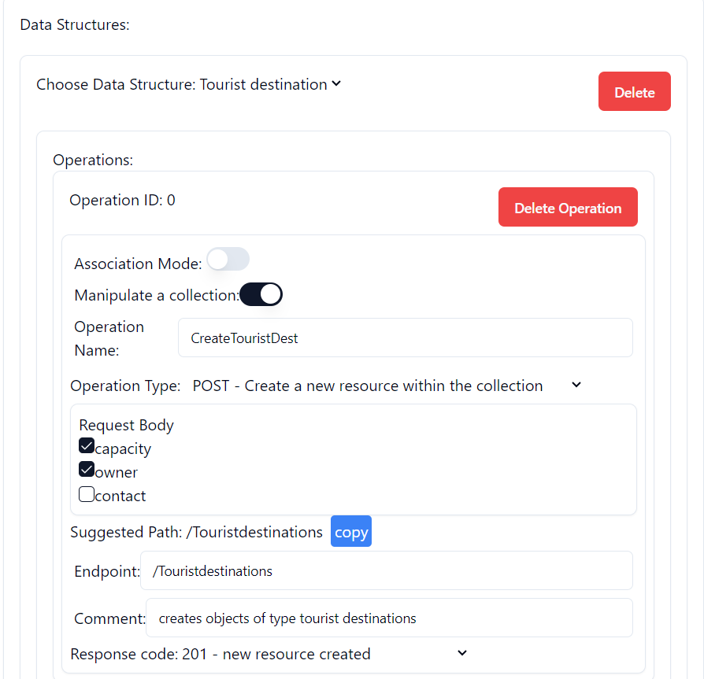This screenshot has height=679, width=704.
Task: Copy the suggested path
Action: click(350, 532)
